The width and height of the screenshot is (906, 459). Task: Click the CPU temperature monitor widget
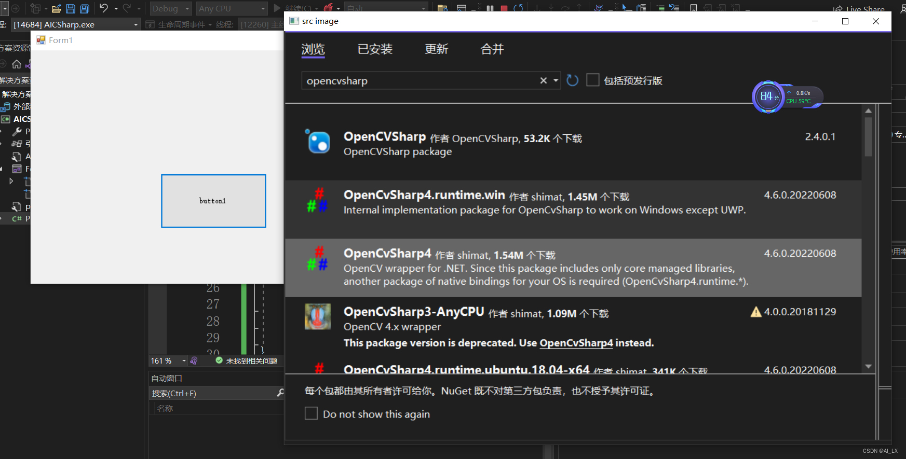[x=788, y=96]
